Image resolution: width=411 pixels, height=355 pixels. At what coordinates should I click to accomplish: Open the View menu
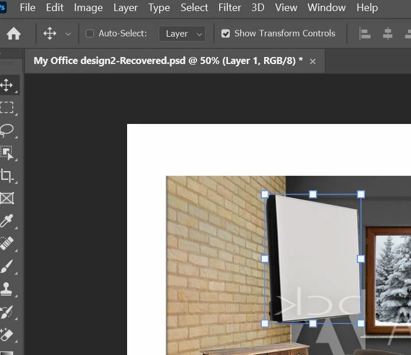286,8
